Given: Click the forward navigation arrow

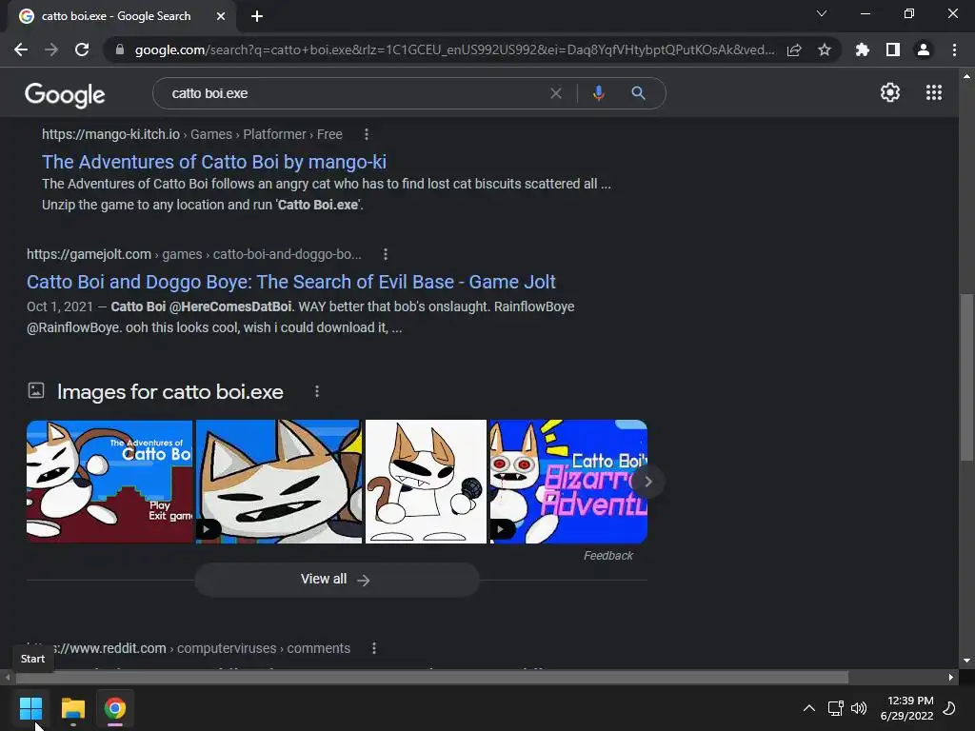Looking at the screenshot, I should [51, 49].
